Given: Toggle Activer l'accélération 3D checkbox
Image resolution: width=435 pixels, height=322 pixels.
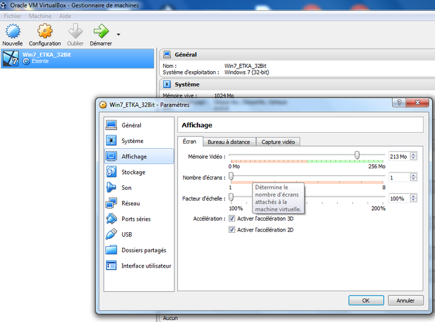Looking at the screenshot, I should (x=232, y=219).
